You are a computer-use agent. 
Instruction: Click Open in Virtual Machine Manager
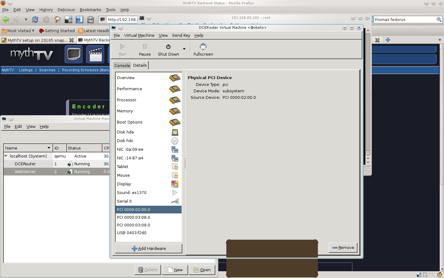pos(202,270)
